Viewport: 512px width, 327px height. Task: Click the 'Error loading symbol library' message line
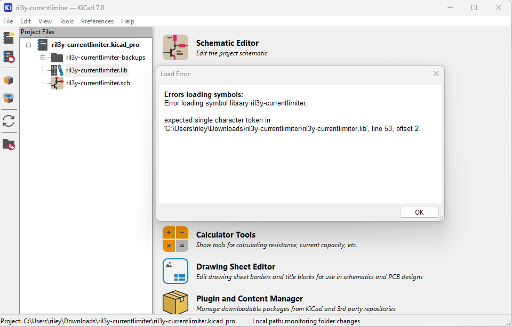(235, 103)
